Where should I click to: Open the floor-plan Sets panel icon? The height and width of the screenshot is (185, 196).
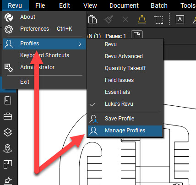(x=8, y=164)
